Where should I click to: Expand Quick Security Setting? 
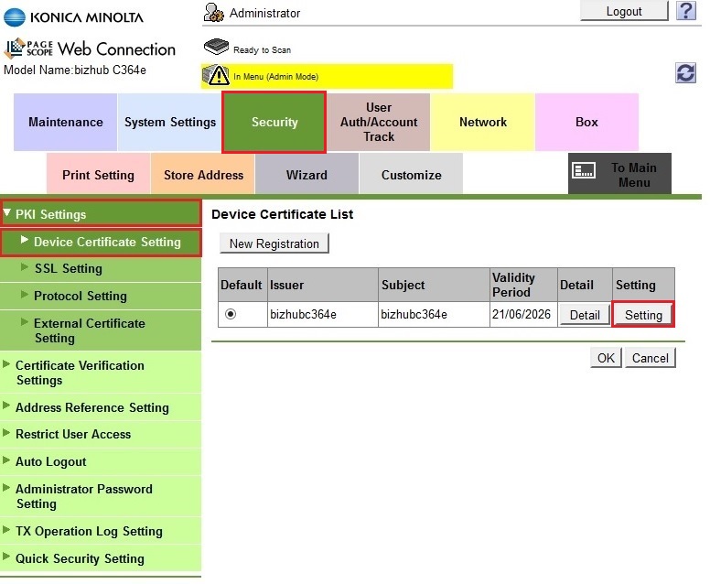101,558
